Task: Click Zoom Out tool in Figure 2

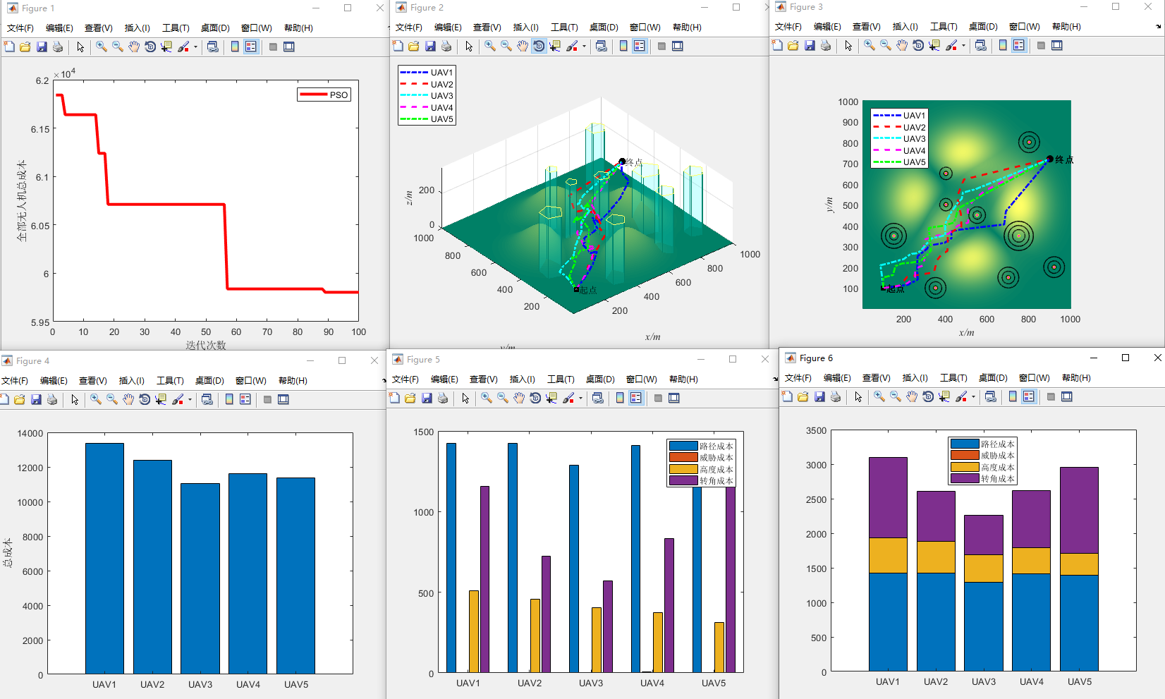Action: (506, 46)
